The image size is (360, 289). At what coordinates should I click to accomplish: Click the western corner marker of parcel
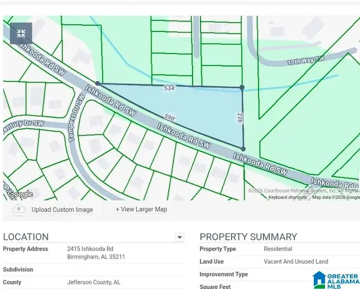tap(97, 83)
